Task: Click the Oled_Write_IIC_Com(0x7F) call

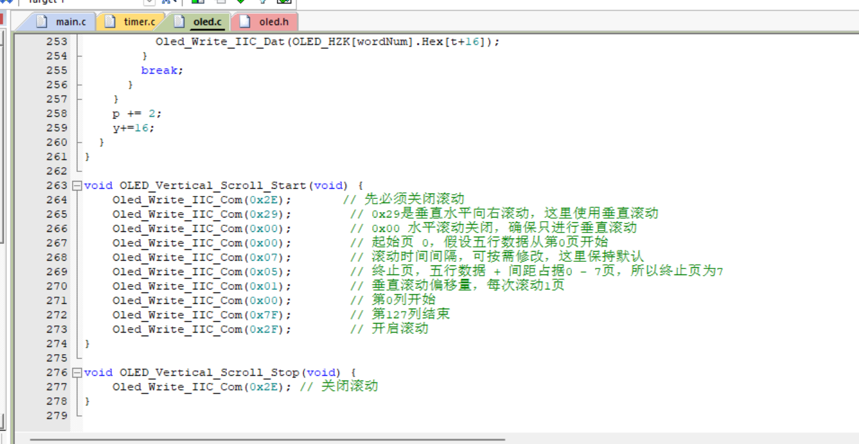Action: point(202,315)
